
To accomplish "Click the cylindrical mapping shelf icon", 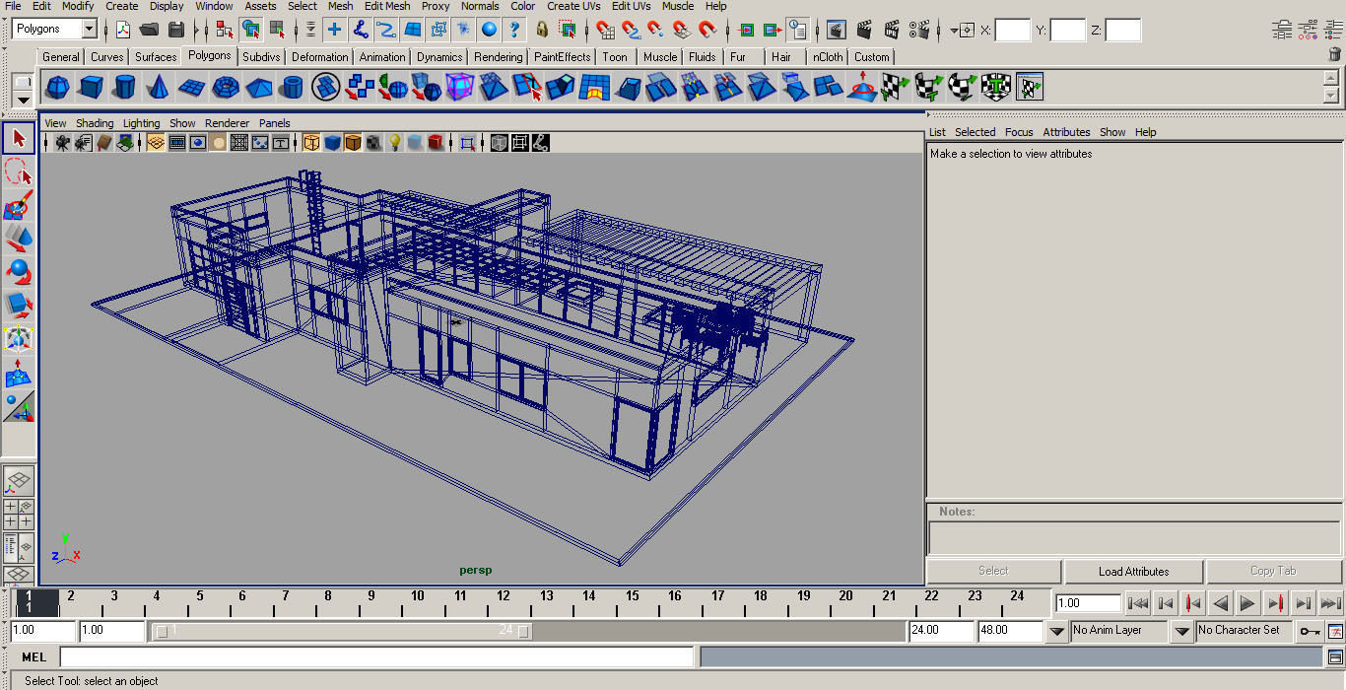I will [929, 87].
